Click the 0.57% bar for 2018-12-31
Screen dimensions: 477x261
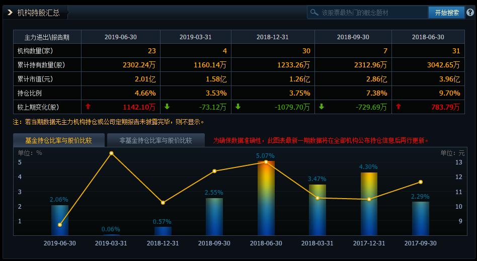163,231
